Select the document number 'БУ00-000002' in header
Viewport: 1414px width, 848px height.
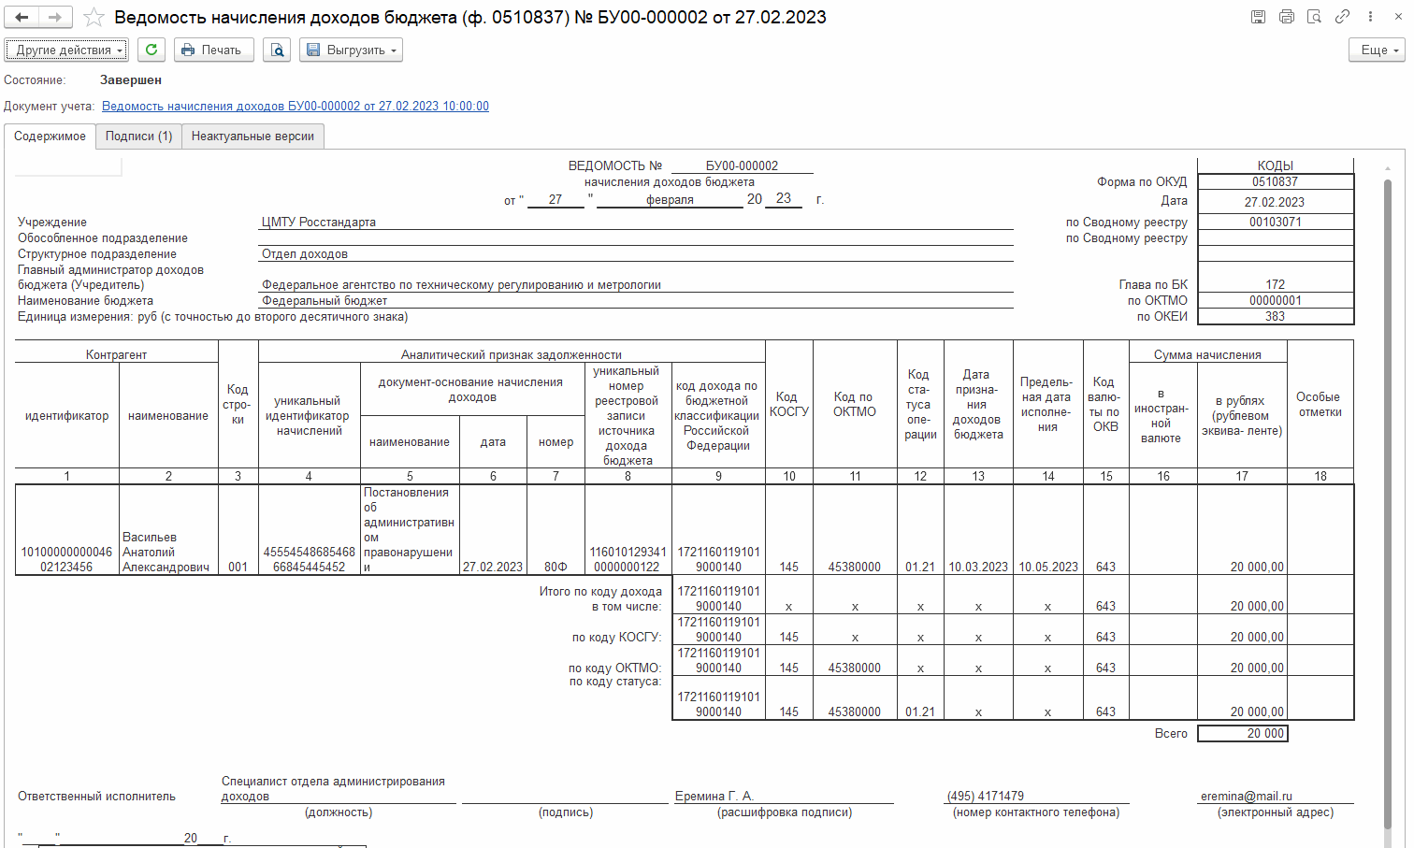(742, 165)
